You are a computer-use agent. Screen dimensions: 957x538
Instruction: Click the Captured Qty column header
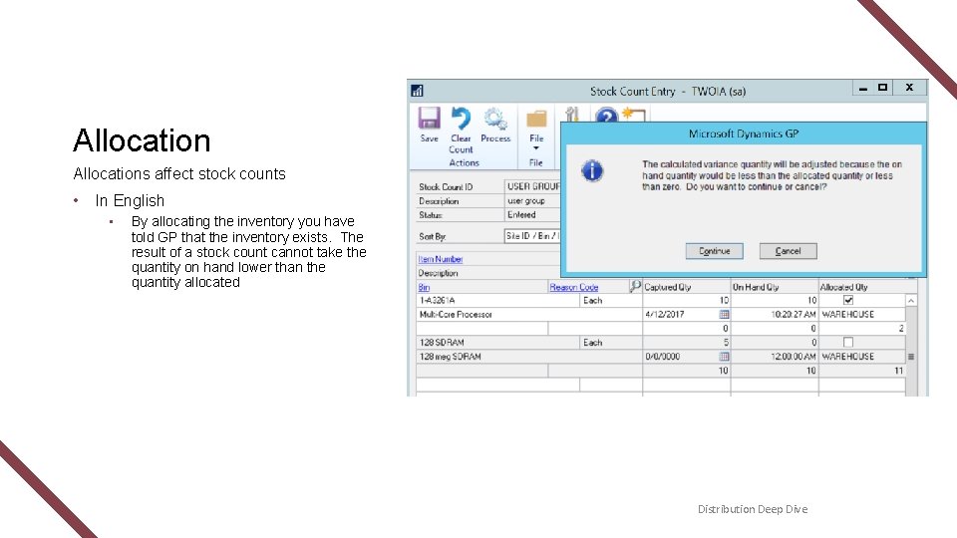(687, 287)
